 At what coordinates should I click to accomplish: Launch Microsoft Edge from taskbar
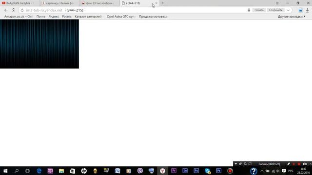pyautogui.click(x=39, y=171)
